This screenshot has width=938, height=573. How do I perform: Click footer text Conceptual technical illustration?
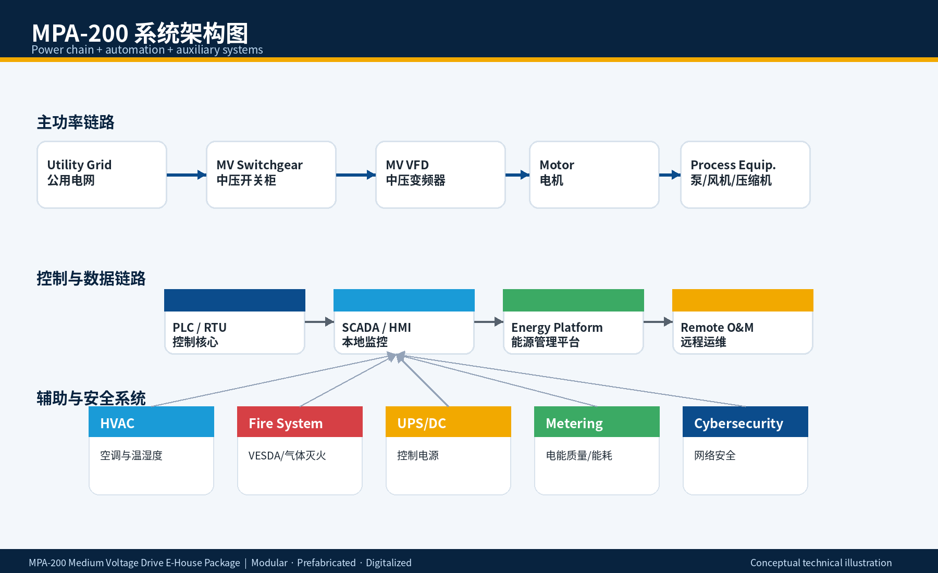click(821, 563)
